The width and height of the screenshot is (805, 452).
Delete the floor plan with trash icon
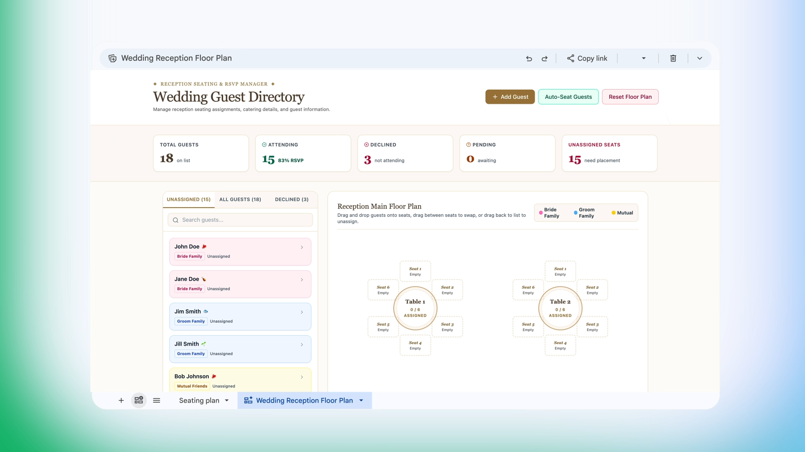click(x=673, y=59)
